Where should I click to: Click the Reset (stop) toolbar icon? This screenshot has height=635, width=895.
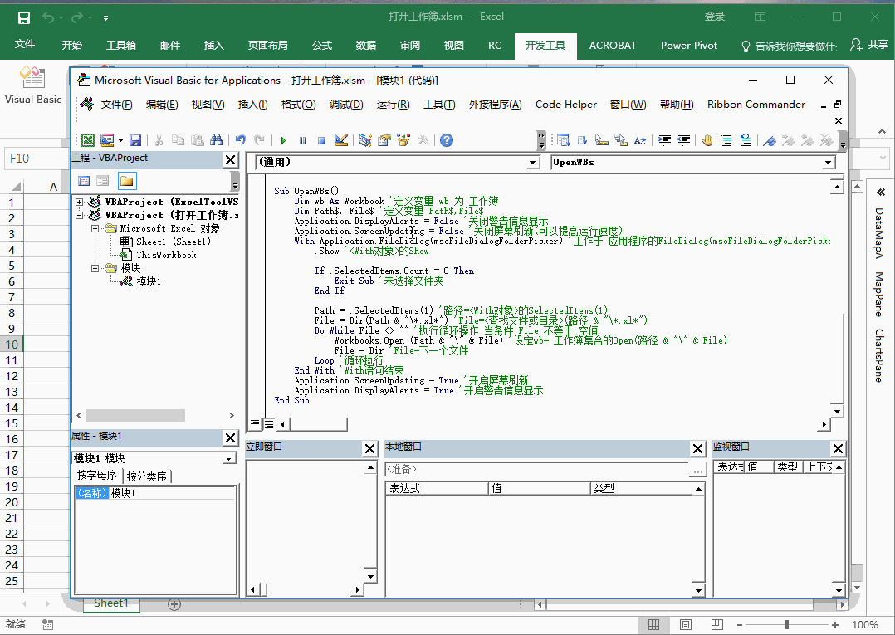(x=320, y=140)
